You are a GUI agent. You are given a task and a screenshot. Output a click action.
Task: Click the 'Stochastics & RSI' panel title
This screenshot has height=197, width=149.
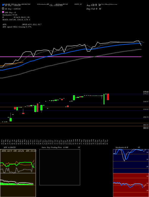[x=128, y=147]
